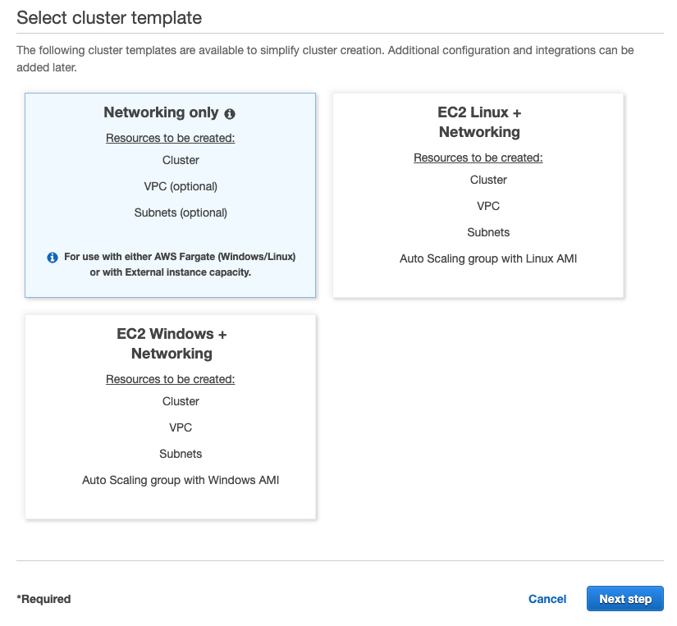
Task: Click the info icon beside Networking only
Action: (x=231, y=113)
